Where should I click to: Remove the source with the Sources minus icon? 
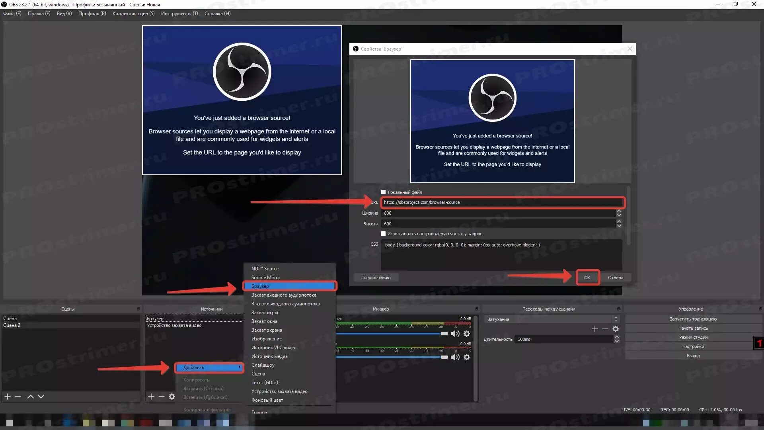click(162, 397)
